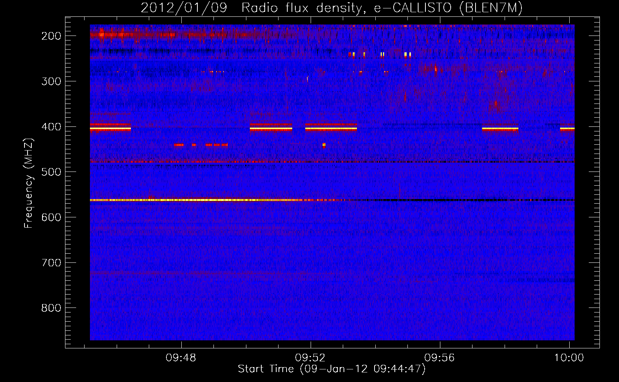Screen dimensions: 619x382
Task: Click the 09:56 time tick label
Action: (440, 358)
